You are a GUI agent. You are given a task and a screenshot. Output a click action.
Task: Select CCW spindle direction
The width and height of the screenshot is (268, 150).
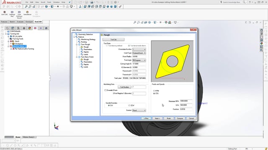coord(129,105)
